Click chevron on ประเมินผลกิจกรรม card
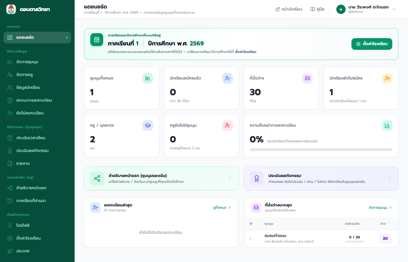 click(390, 178)
